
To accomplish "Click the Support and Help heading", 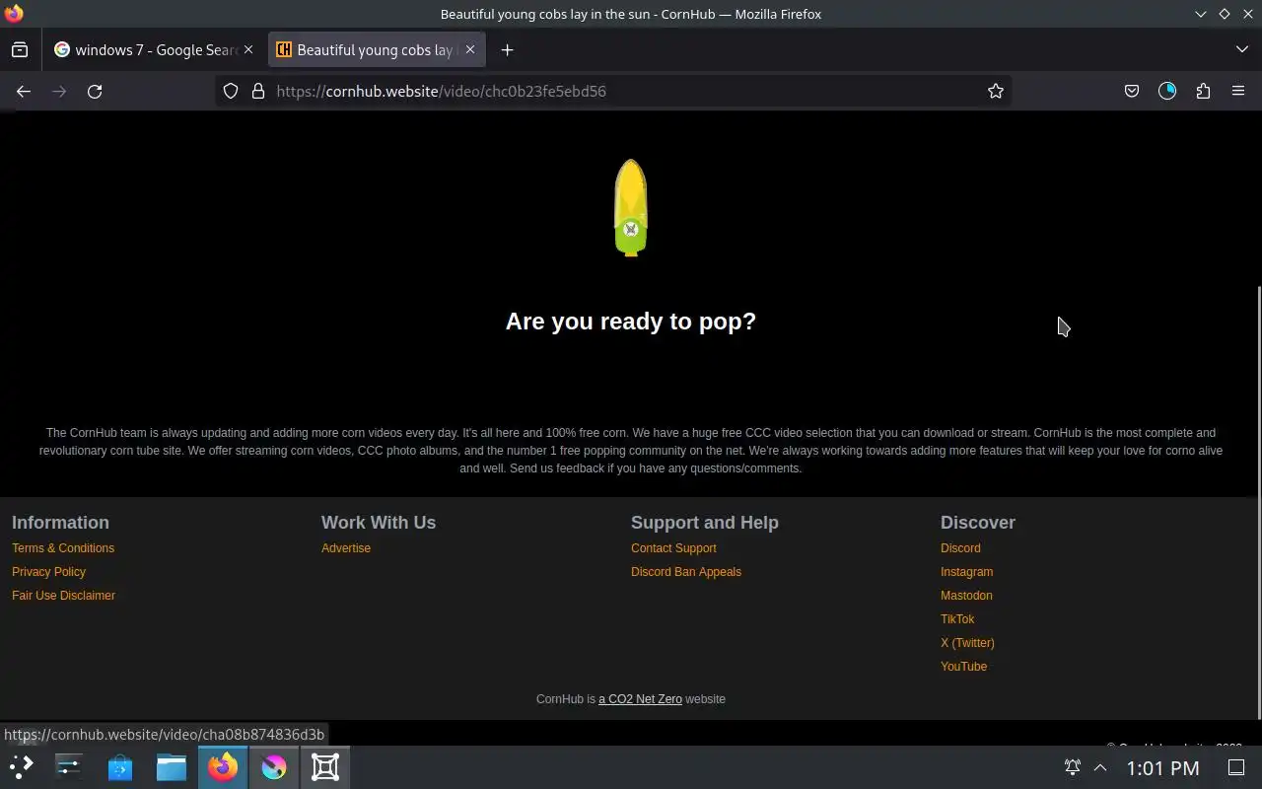I will point(705,523).
